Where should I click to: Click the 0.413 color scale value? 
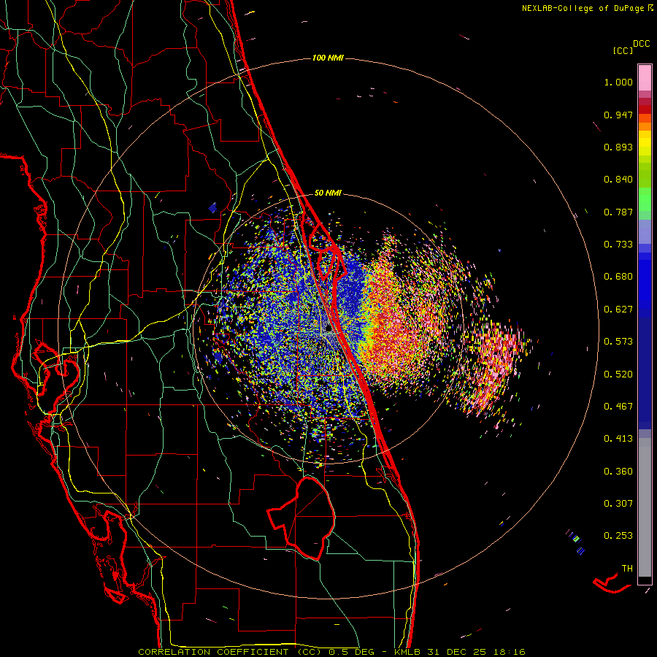pos(618,439)
